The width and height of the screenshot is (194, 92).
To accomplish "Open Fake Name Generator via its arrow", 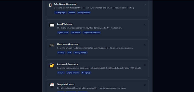I will coord(145,5).
